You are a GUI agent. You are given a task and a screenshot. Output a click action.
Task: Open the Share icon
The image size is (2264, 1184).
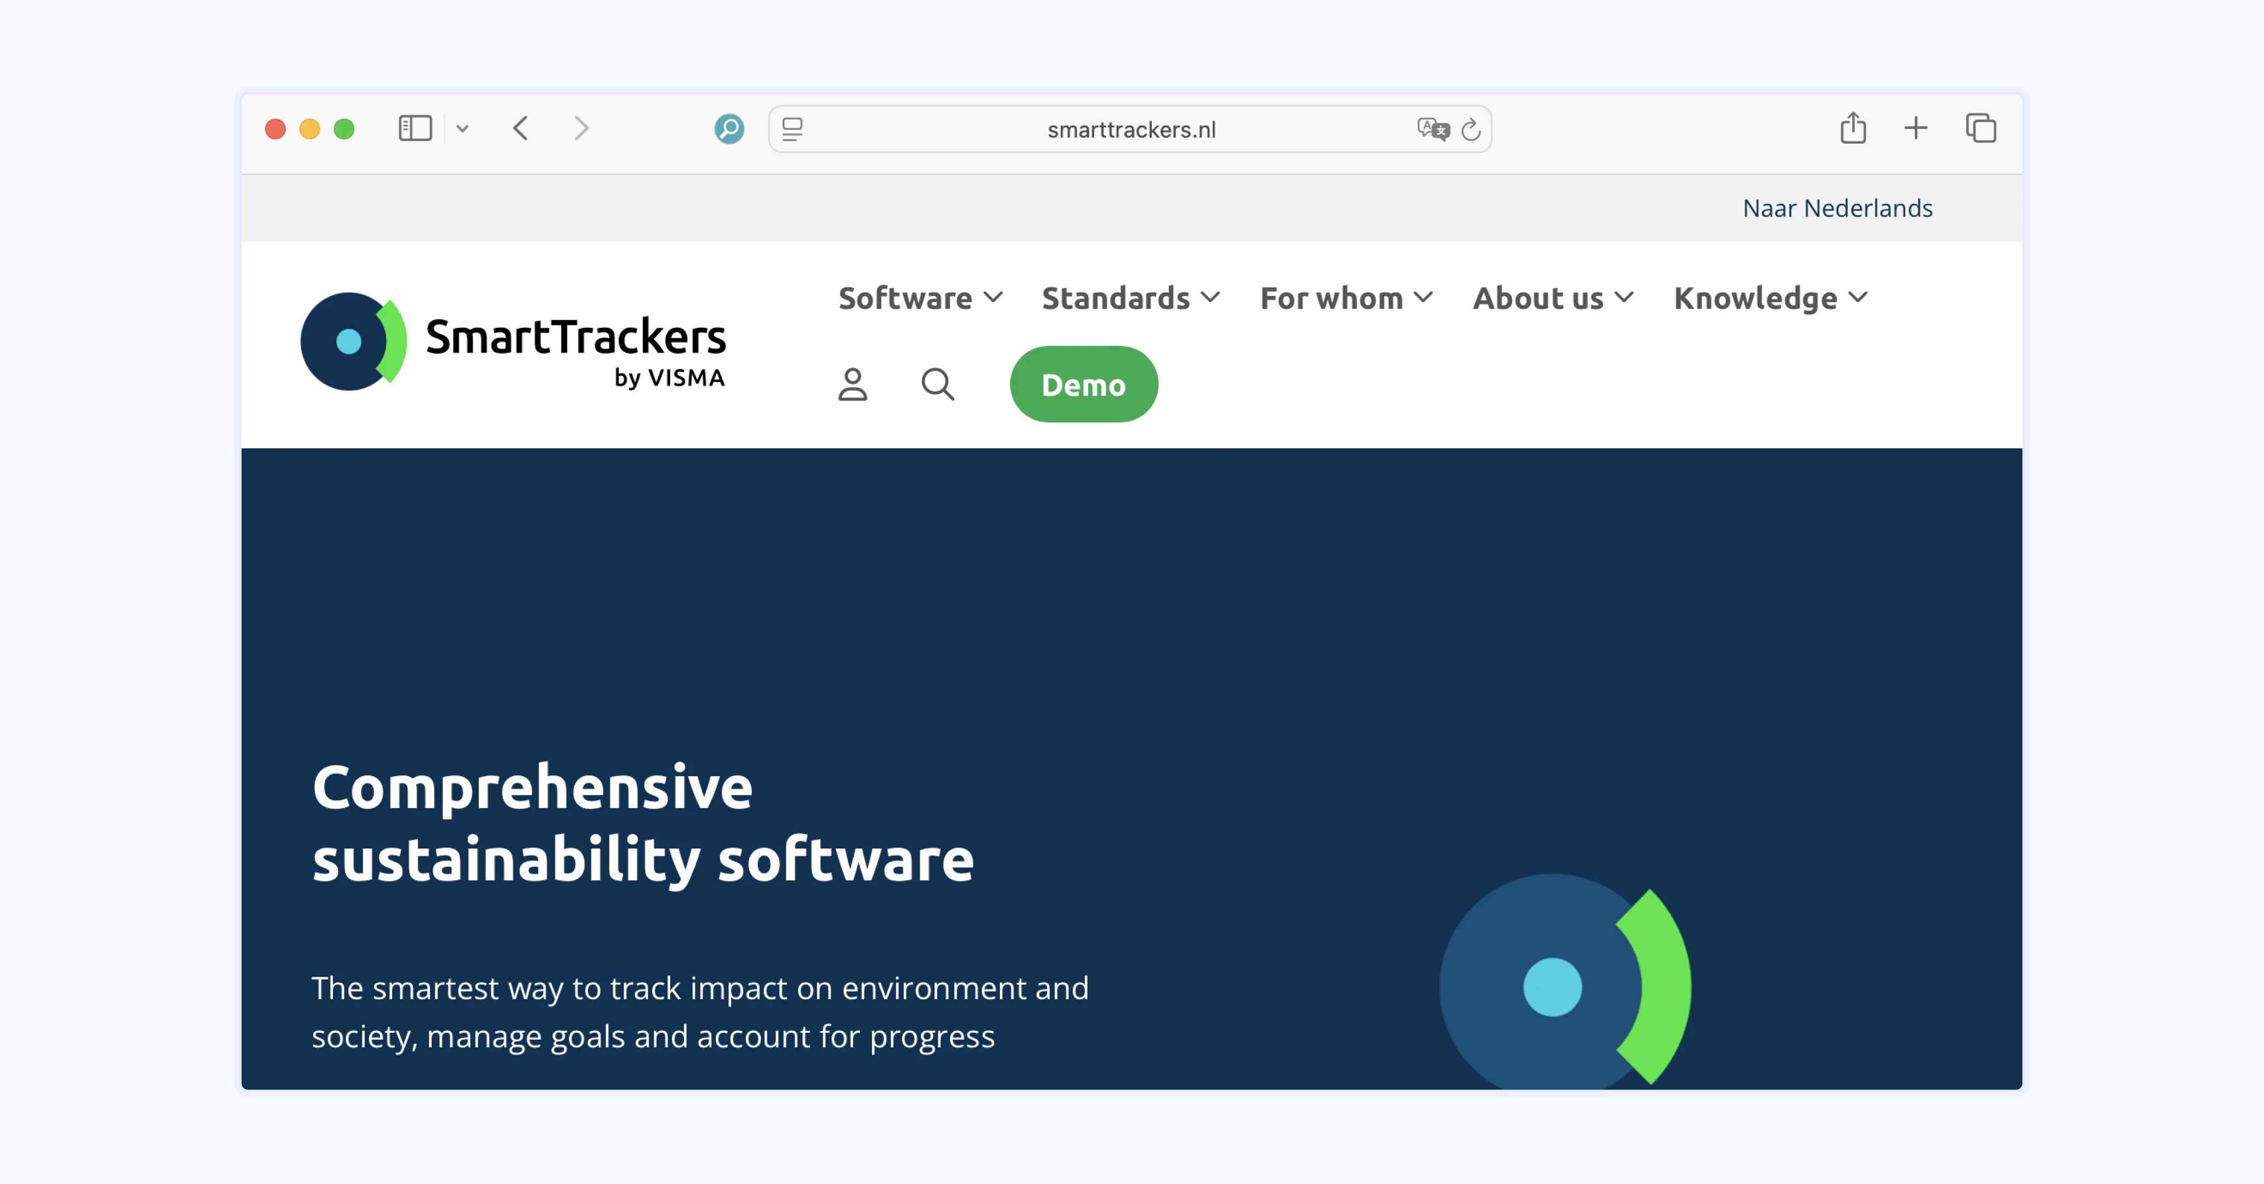pos(1853,128)
